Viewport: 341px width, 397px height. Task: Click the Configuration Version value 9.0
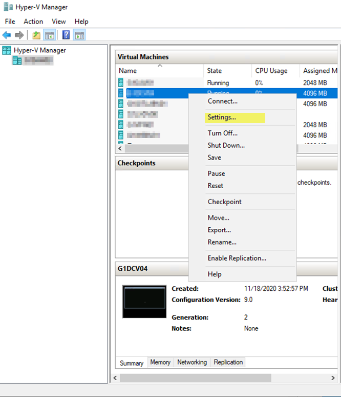point(248,300)
